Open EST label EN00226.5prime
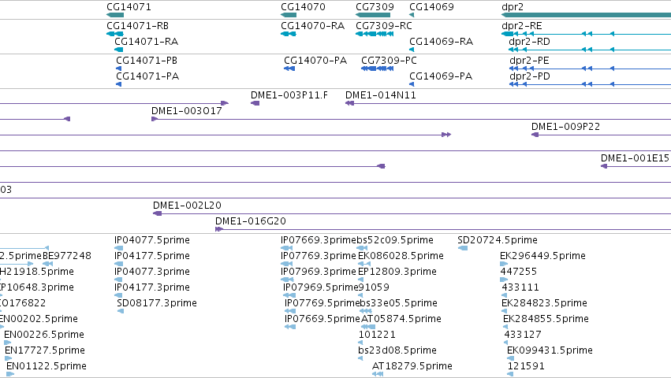 [x=44, y=335]
